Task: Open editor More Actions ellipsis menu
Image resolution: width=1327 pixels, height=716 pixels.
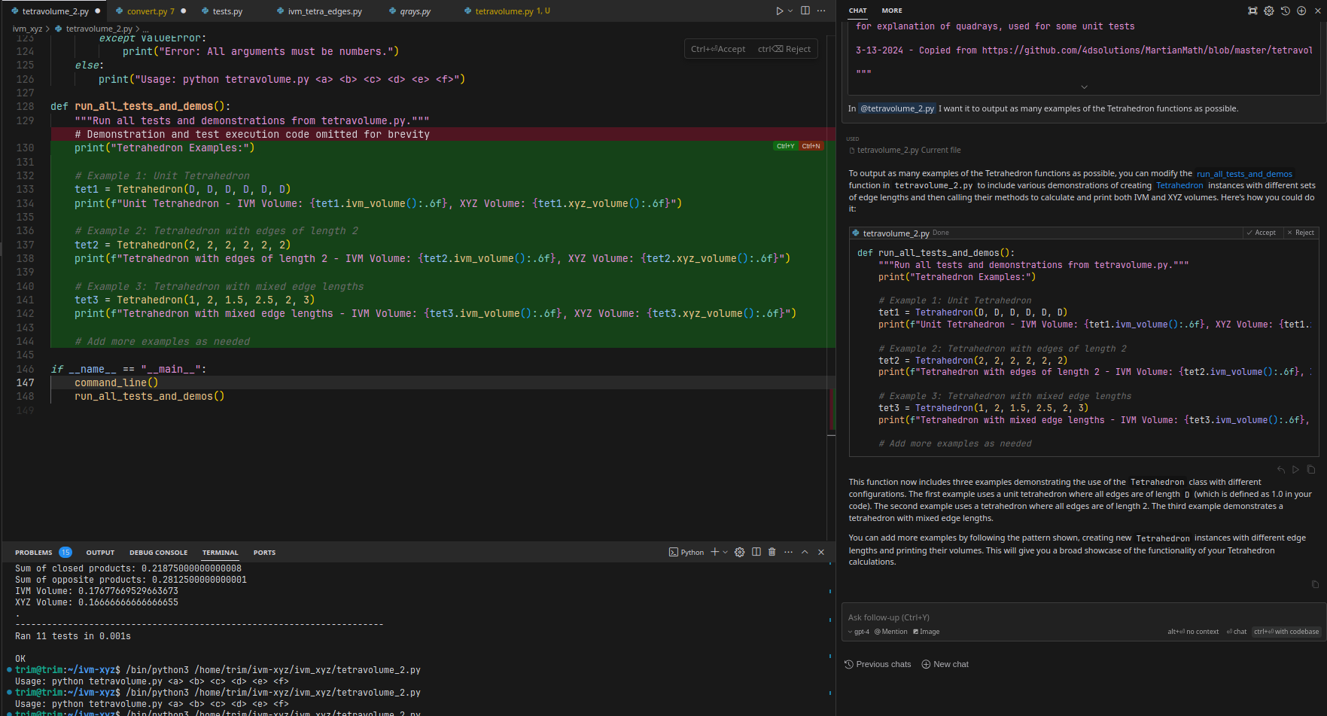Action: tap(821, 11)
